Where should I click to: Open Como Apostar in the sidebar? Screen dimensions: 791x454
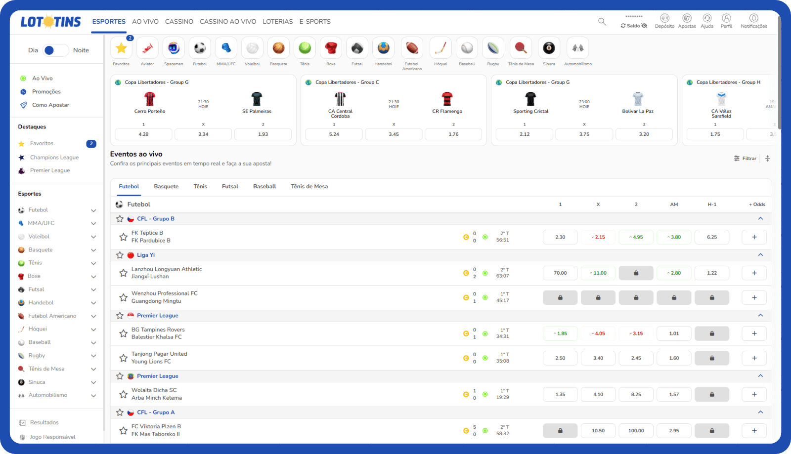50,105
